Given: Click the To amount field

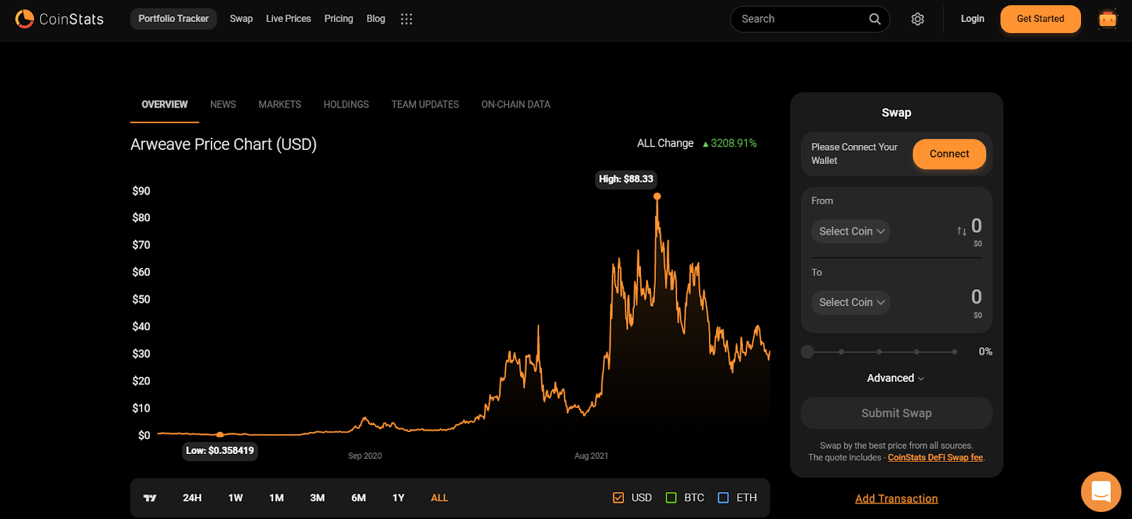Looking at the screenshot, I should pos(976,297).
